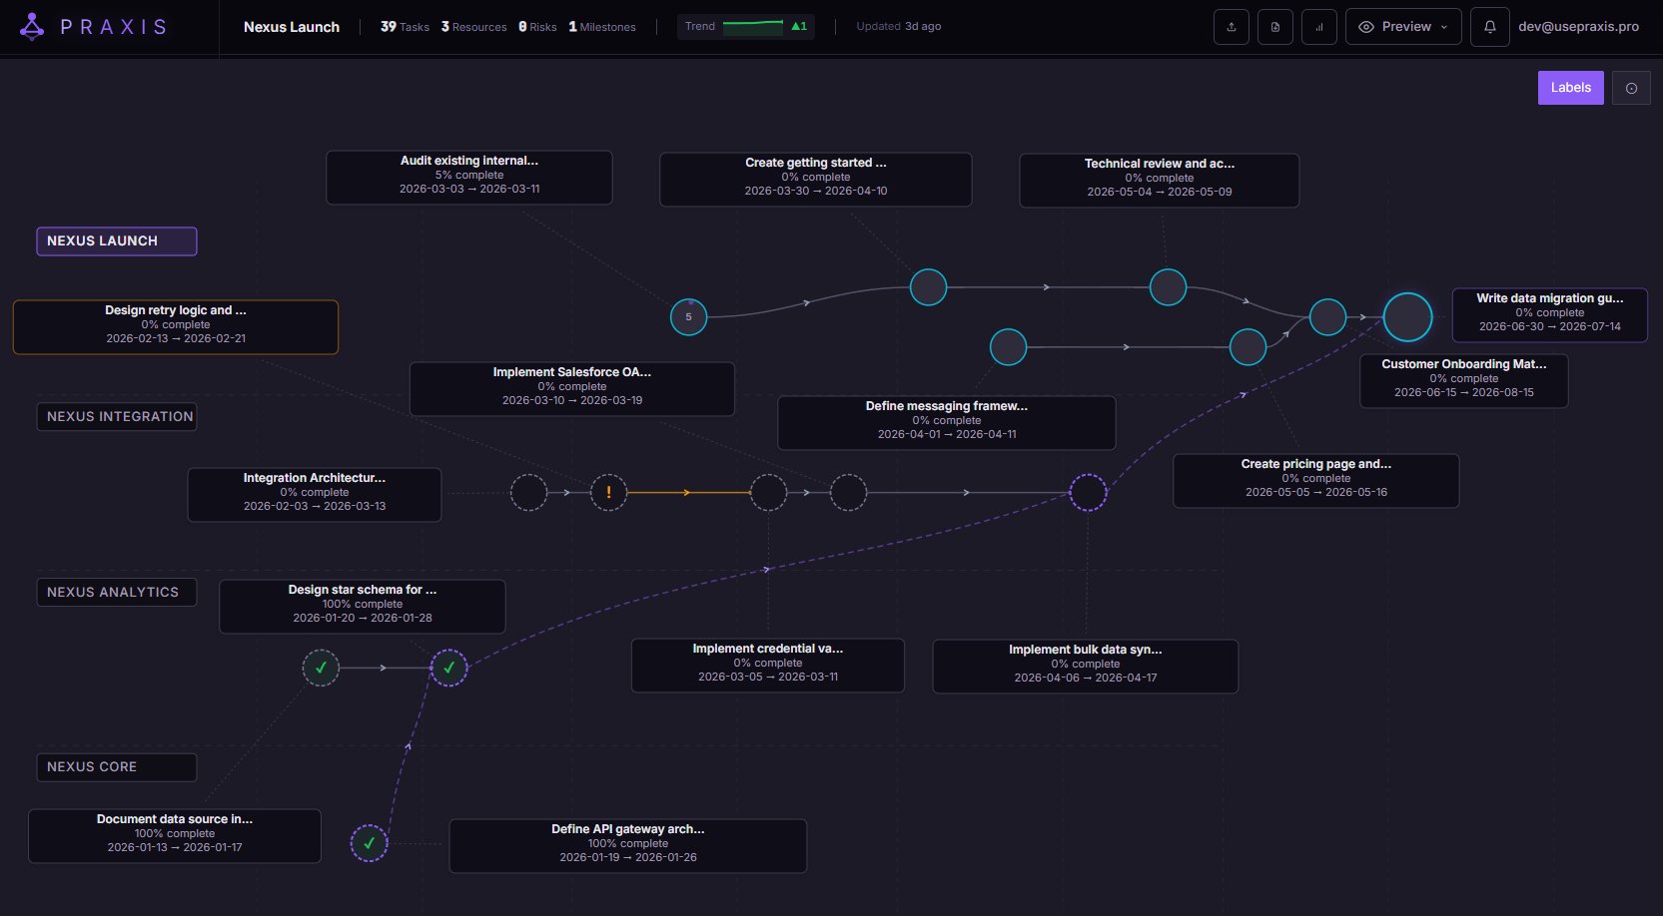Click the export/upload icon in the top toolbar
The width and height of the screenshot is (1664, 916).
[1231, 27]
